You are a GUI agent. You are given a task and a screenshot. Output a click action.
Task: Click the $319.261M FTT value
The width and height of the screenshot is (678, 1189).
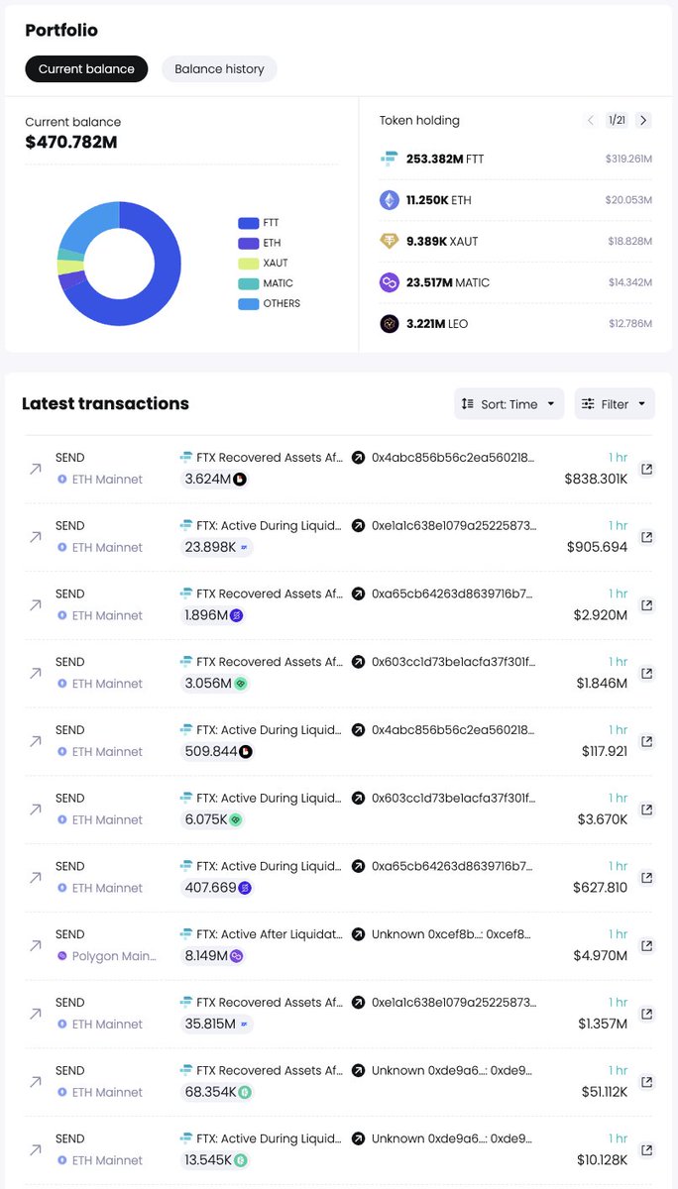tap(629, 159)
